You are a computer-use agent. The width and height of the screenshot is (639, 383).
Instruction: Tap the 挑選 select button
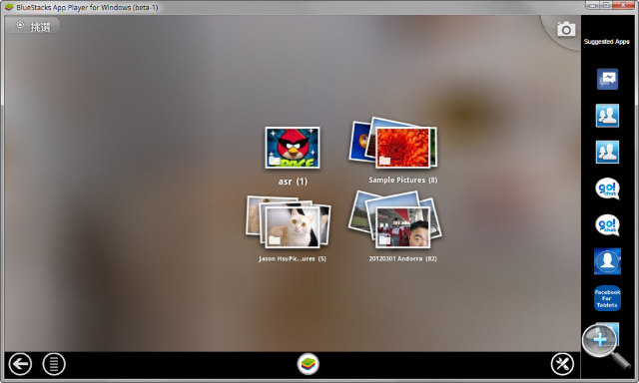coord(33,26)
